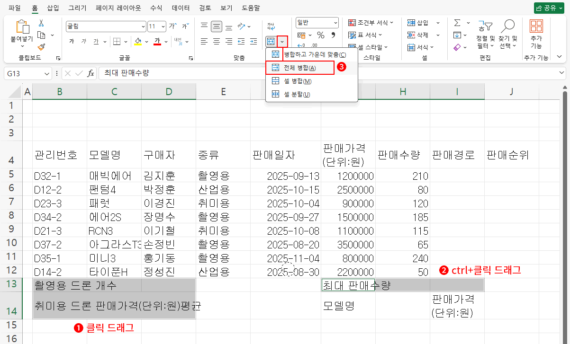
Task: Switch to the 삽입 ribbon tab
Action: point(53,8)
